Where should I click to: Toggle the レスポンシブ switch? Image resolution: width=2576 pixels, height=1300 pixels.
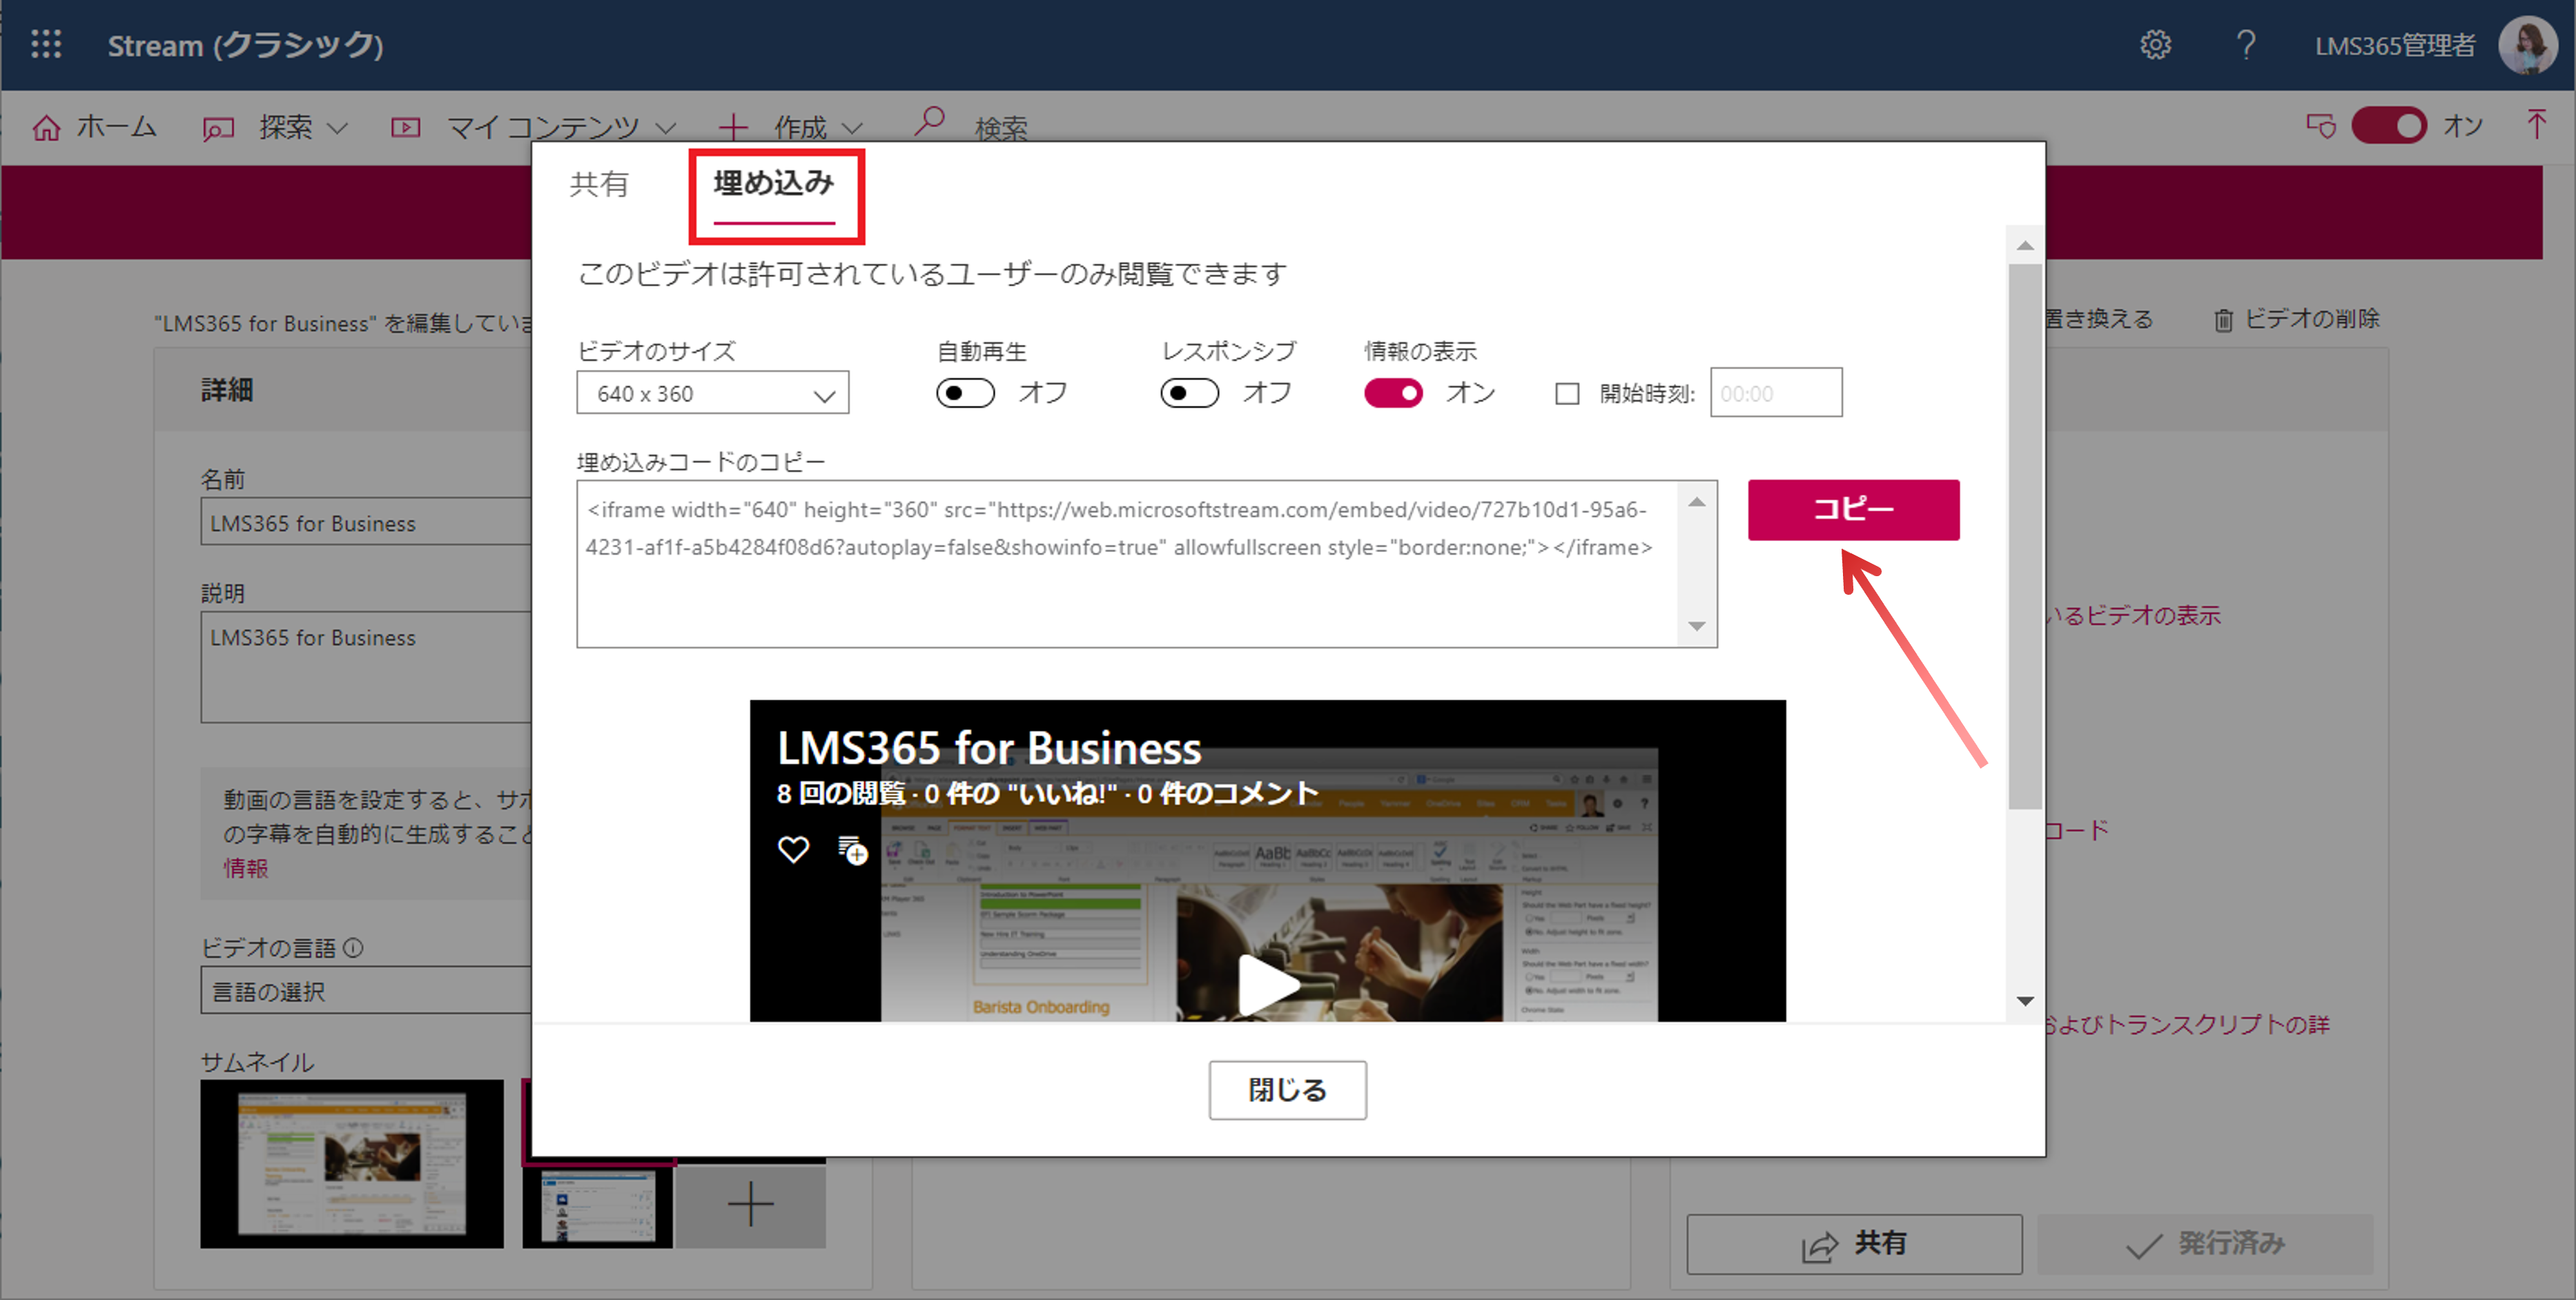(1189, 393)
